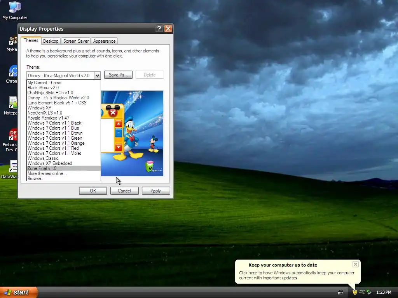Select Windows 7 Colors v1.1 Blue

point(64,128)
